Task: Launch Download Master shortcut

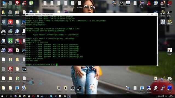Action: tap(17, 42)
